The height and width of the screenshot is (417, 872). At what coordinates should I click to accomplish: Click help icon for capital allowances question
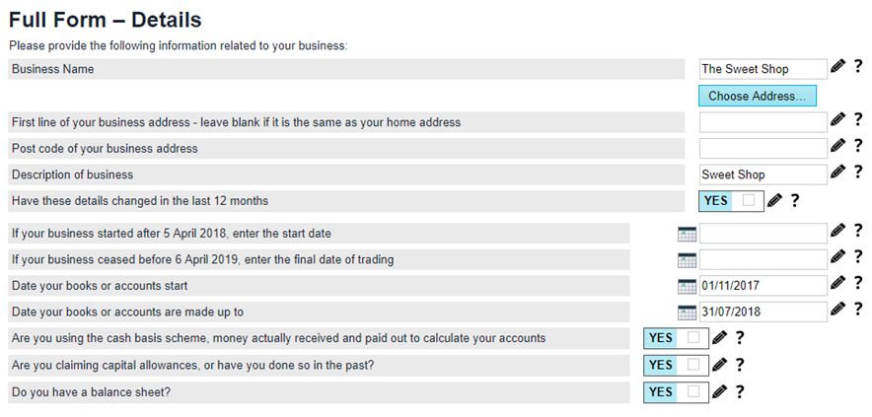click(740, 365)
